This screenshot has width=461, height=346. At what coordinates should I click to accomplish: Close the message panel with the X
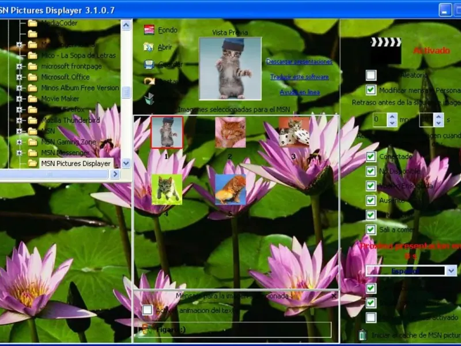pos(334,296)
